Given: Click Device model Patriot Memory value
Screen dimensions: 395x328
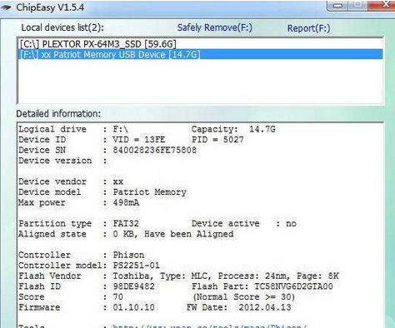Looking at the screenshot, I should [x=149, y=192].
